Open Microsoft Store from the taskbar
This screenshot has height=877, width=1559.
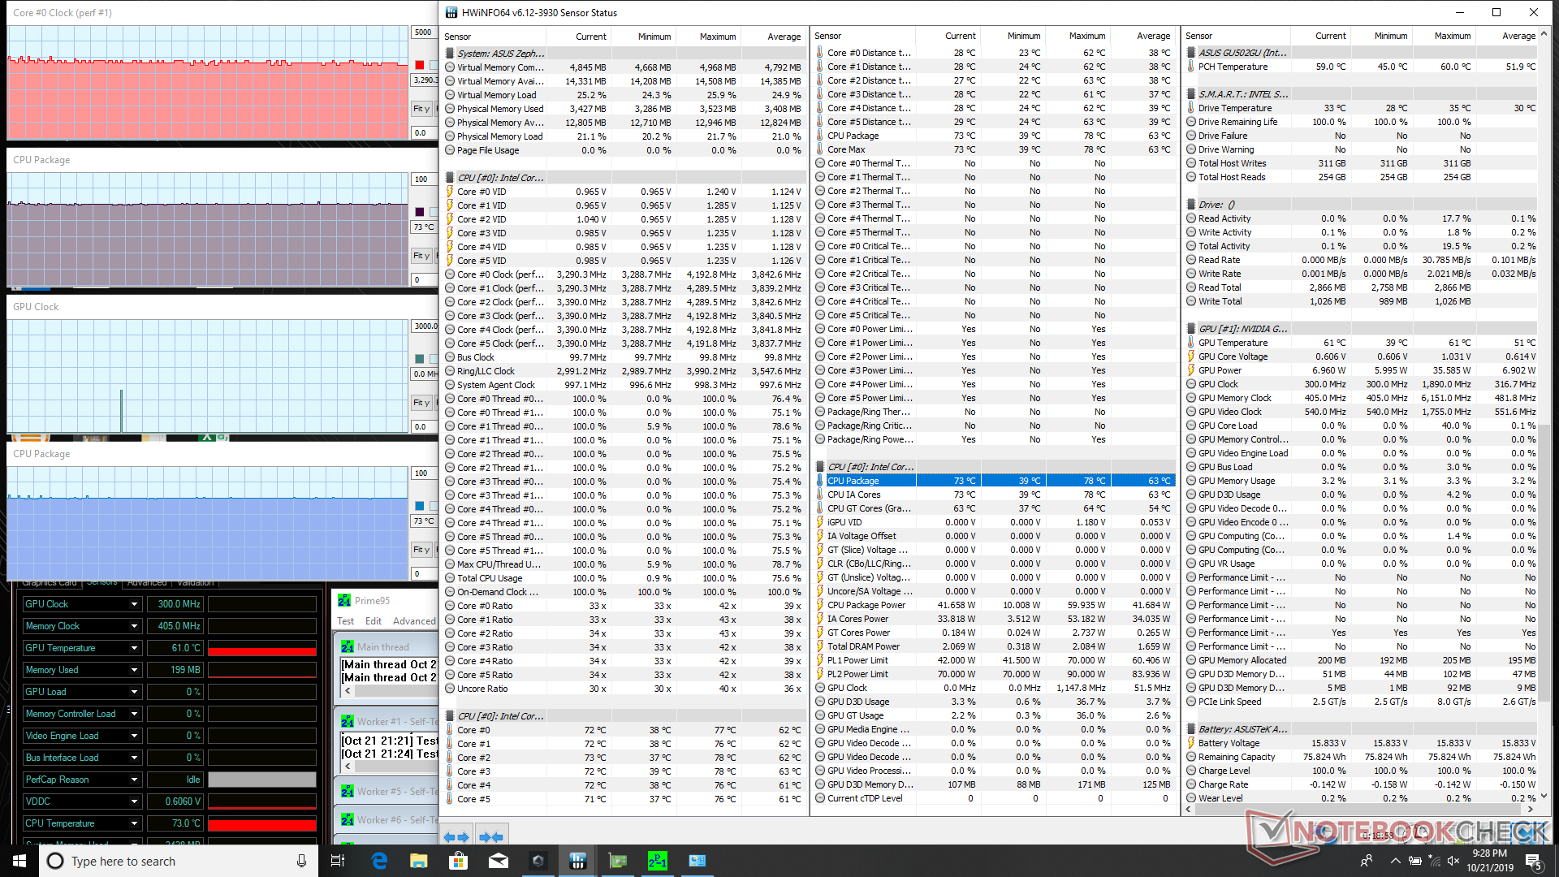point(459,861)
